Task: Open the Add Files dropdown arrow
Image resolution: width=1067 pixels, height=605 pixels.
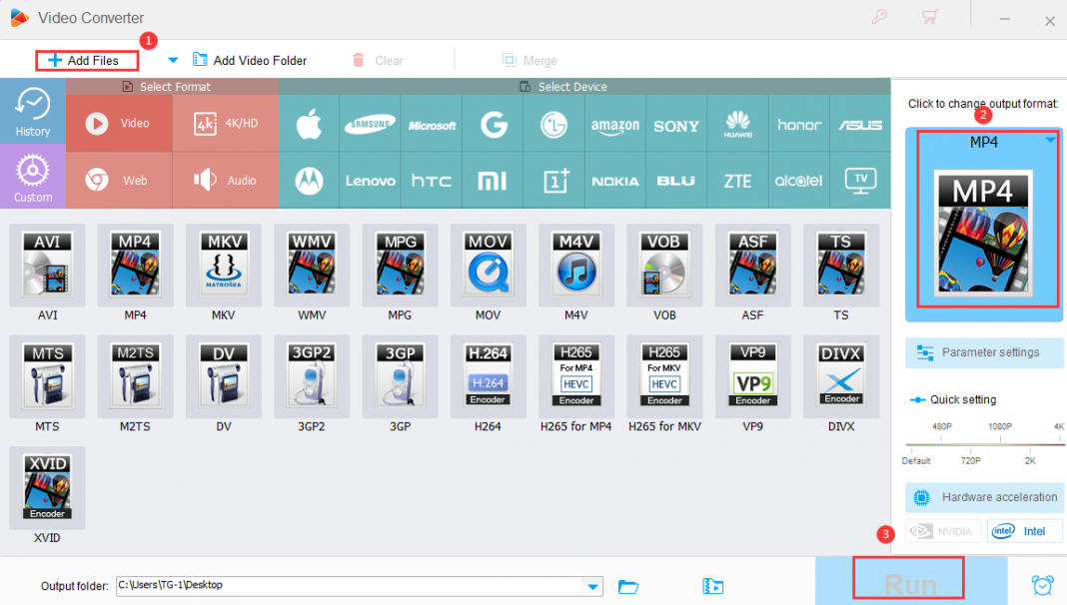Action: click(173, 61)
